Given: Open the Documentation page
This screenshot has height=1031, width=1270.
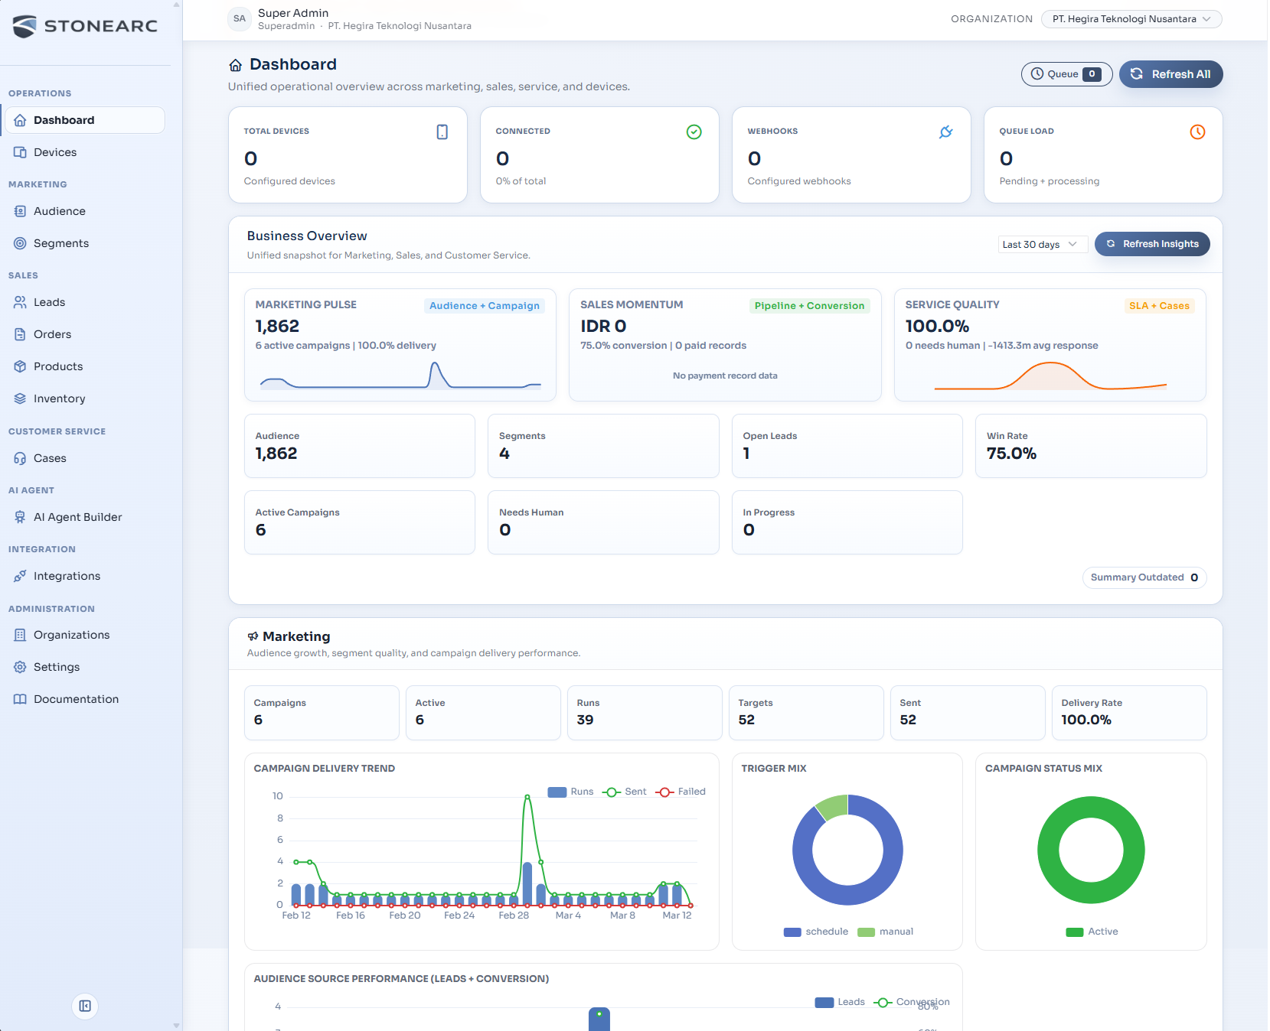Looking at the screenshot, I should [x=76, y=699].
